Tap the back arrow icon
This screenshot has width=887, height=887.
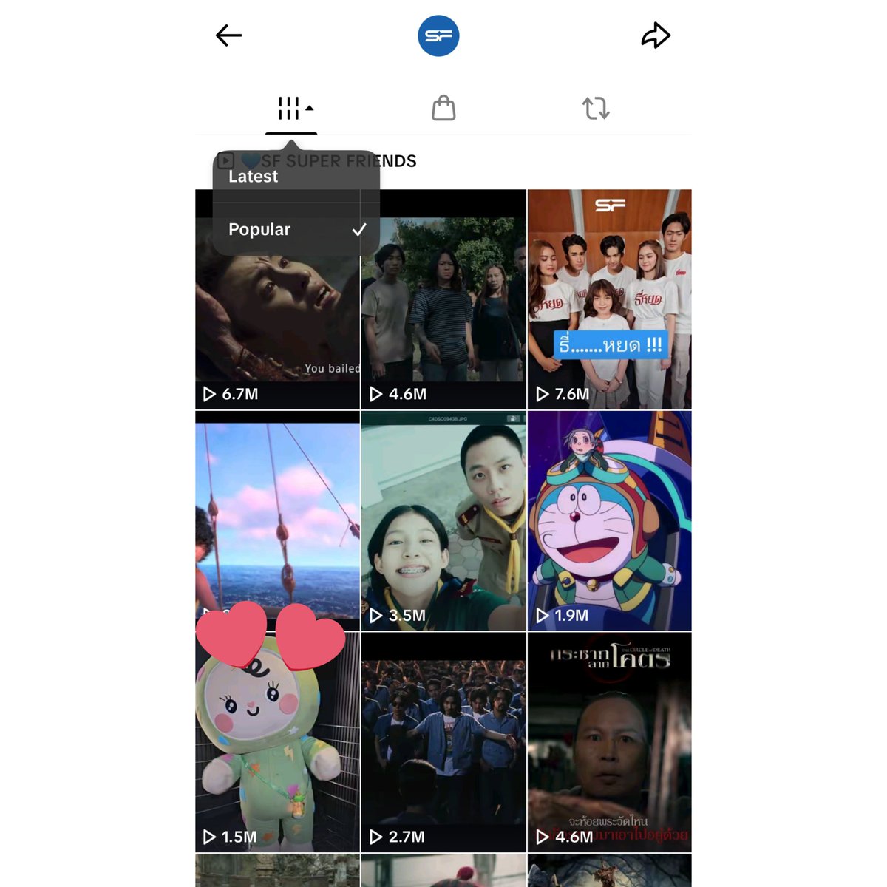click(x=228, y=35)
